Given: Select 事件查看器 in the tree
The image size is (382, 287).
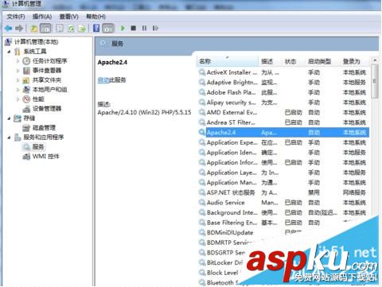Looking at the screenshot, I should [47, 71].
